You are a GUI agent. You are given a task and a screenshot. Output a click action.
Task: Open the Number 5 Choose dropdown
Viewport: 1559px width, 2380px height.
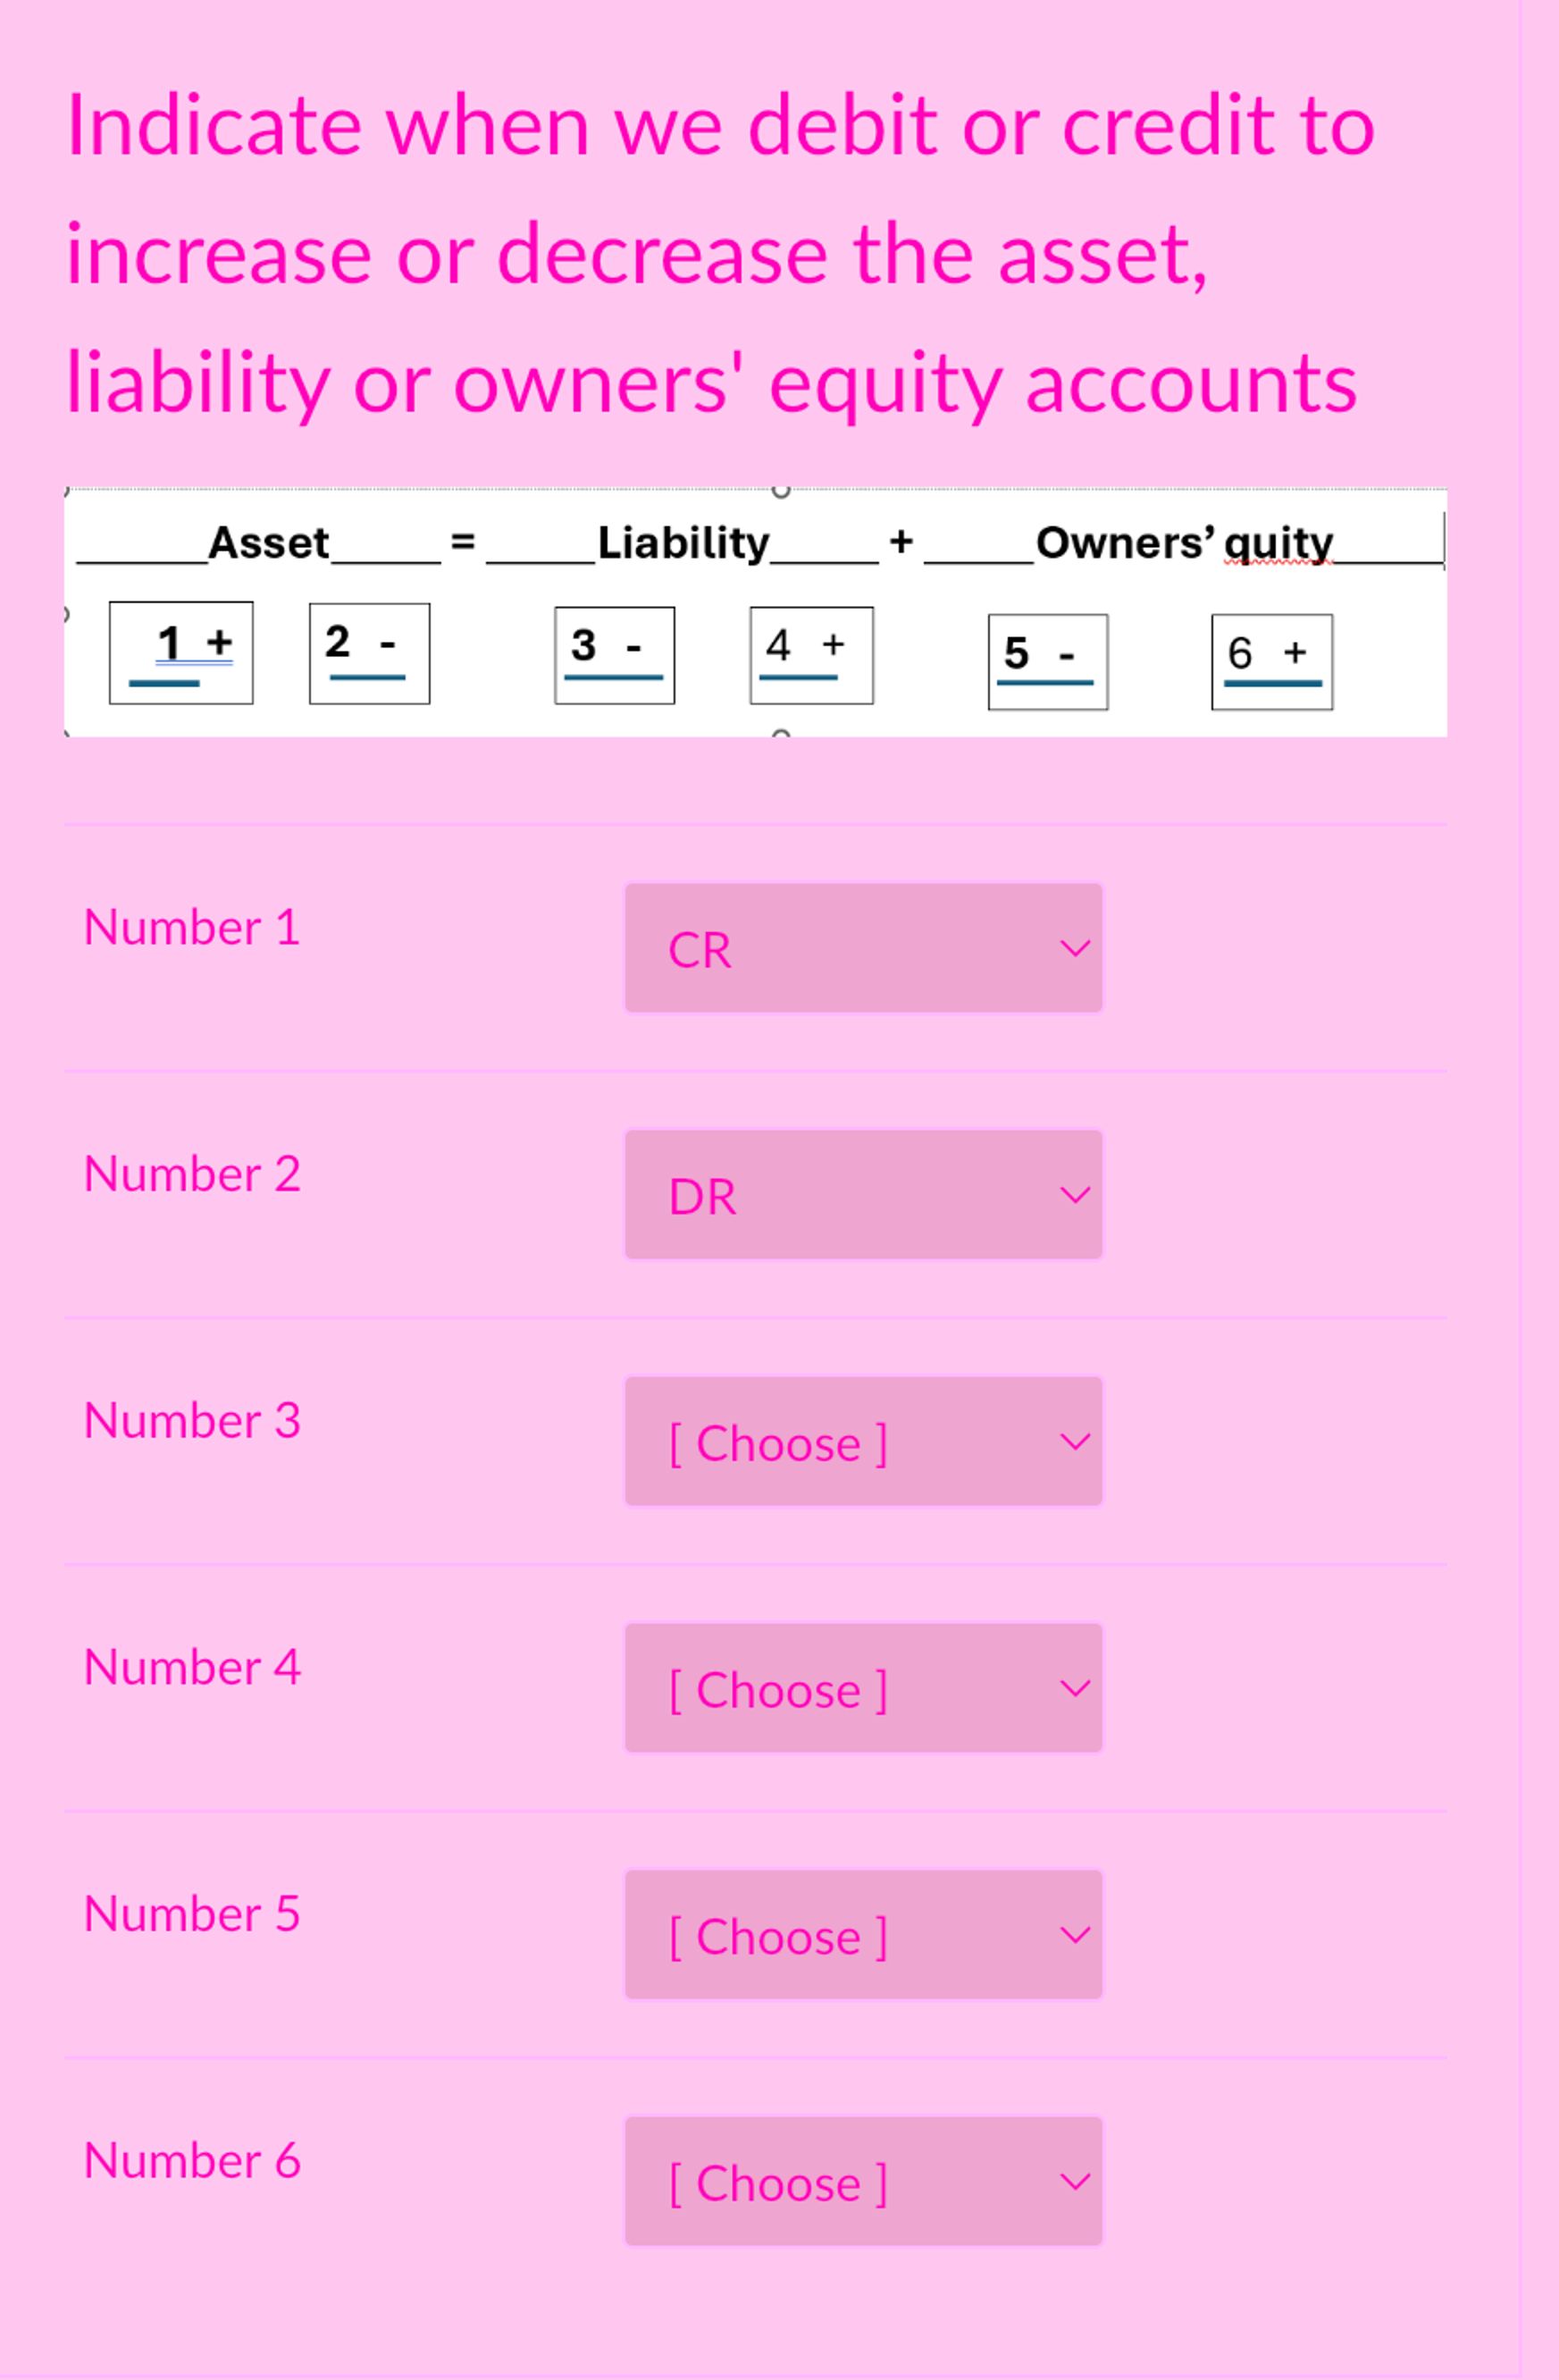[865, 1936]
